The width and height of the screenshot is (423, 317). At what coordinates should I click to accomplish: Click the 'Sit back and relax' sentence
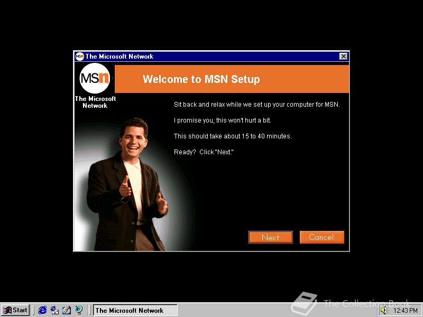[257, 105]
